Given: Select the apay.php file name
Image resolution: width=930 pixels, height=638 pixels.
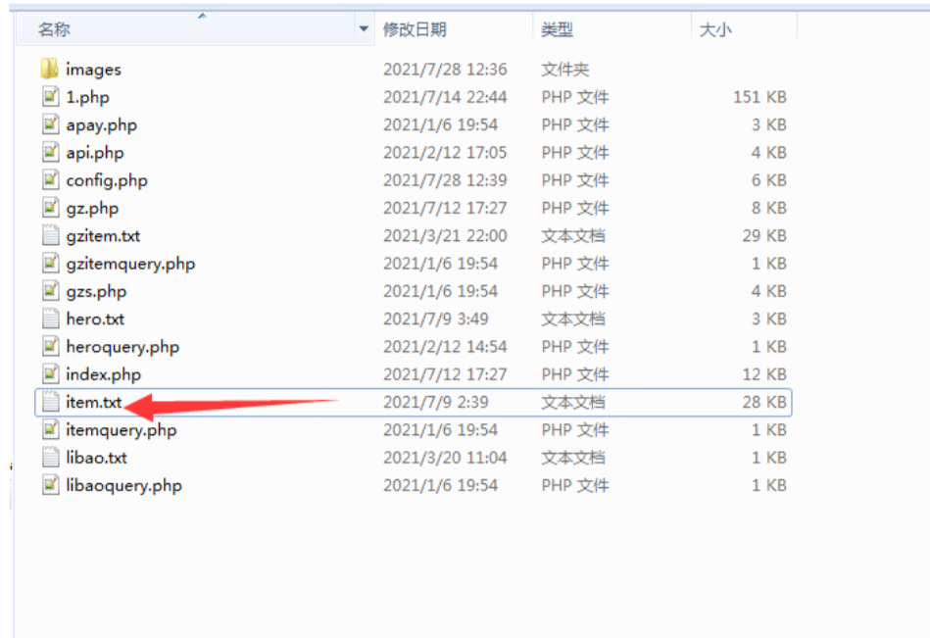Looking at the screenshot, I should (x=101, y=125).
